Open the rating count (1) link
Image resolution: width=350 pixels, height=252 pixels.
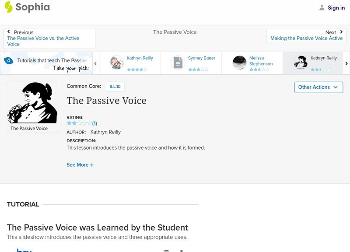94,123
